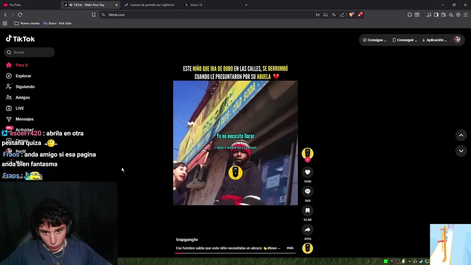This screenshot has height=265, width=471.
Task: Switch to the YouTube tab
Action: (x=30, y=5)
